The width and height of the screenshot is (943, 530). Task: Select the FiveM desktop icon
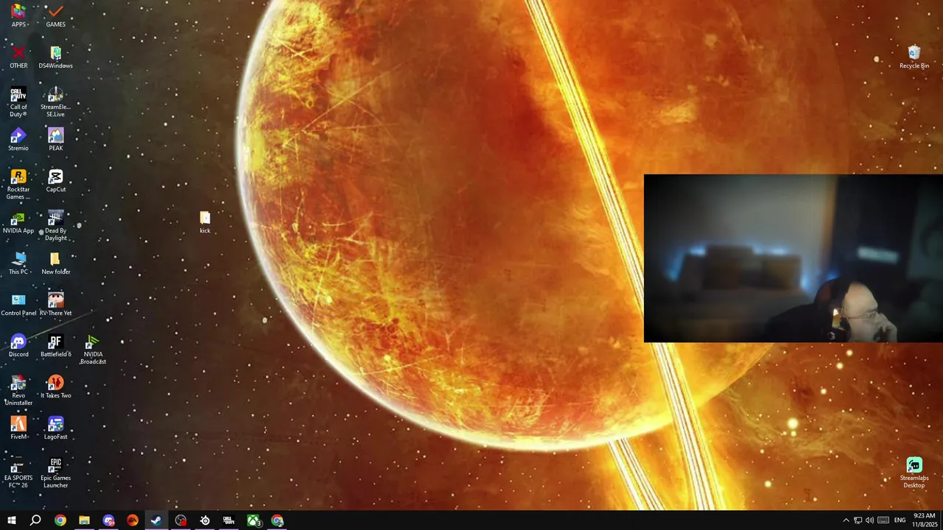18,428
